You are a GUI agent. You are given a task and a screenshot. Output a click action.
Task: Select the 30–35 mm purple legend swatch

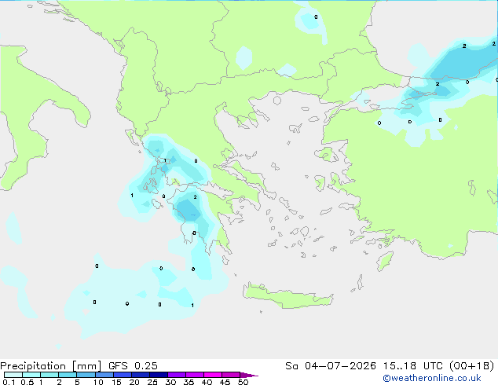177,375
